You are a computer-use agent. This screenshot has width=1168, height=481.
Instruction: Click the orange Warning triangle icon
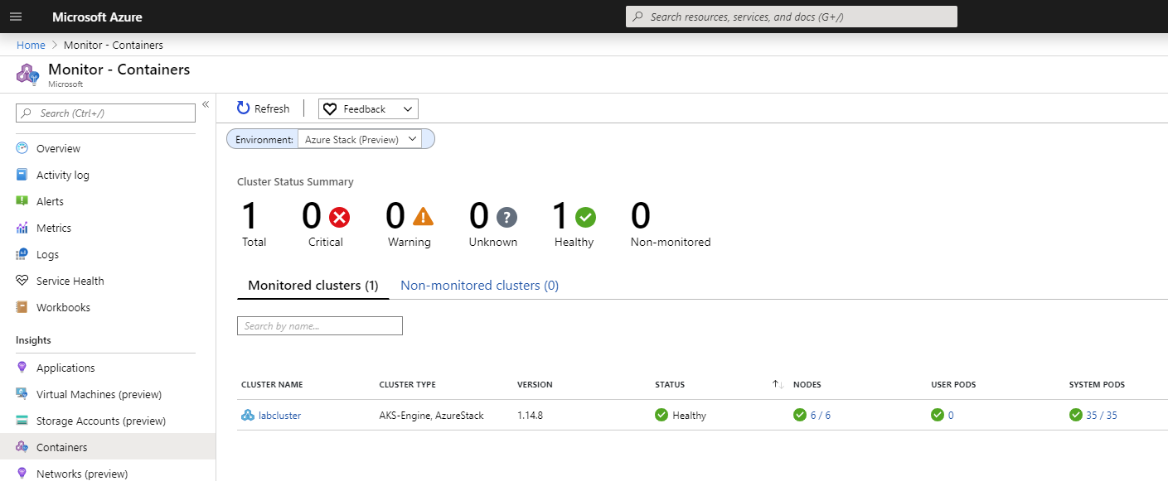tap(423, 217)
